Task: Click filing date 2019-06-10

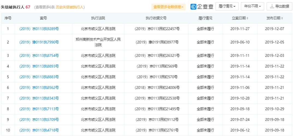Action: (x=240, y=42)
